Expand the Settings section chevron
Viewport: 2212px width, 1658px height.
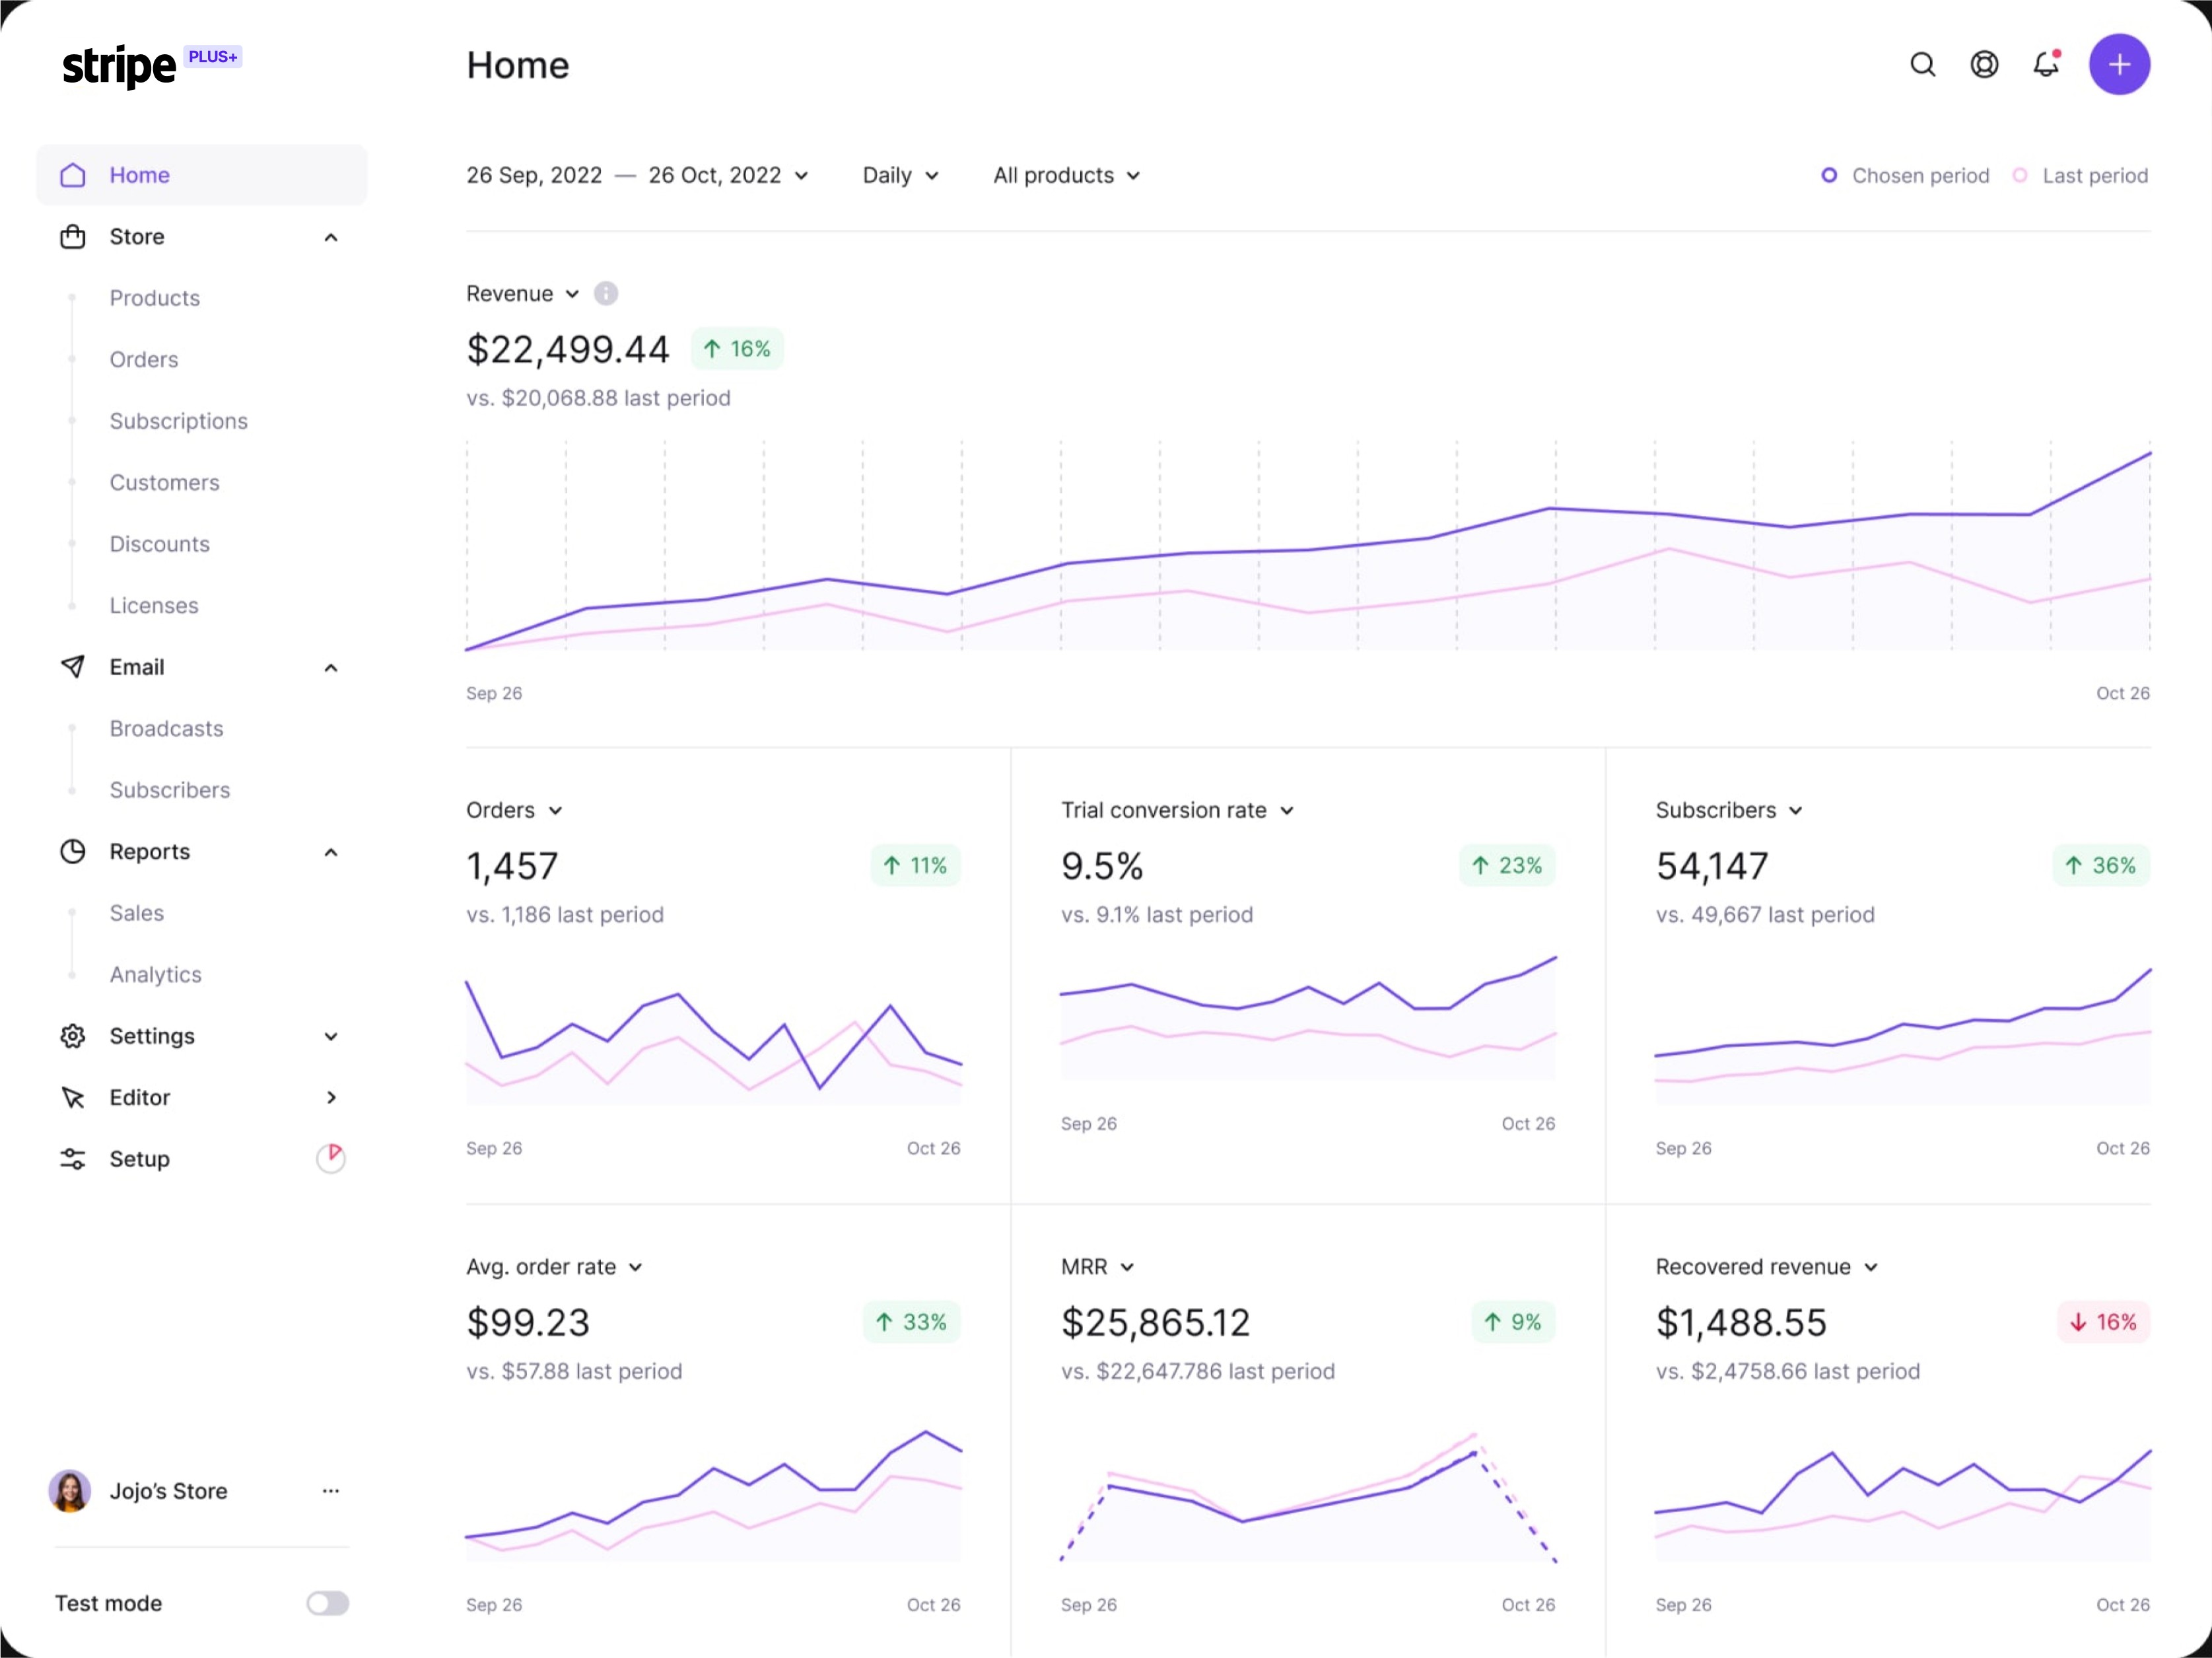(x=331, y=1036)
